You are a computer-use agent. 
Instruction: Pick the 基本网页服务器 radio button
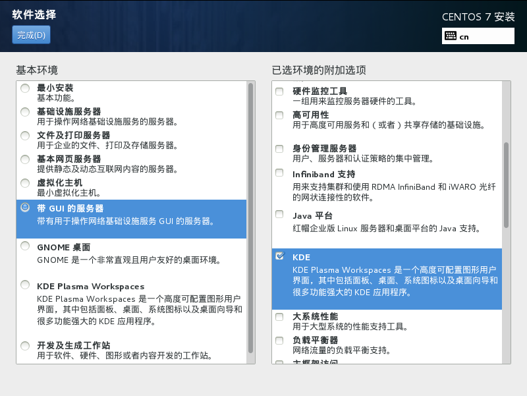[x=25, y=159]
